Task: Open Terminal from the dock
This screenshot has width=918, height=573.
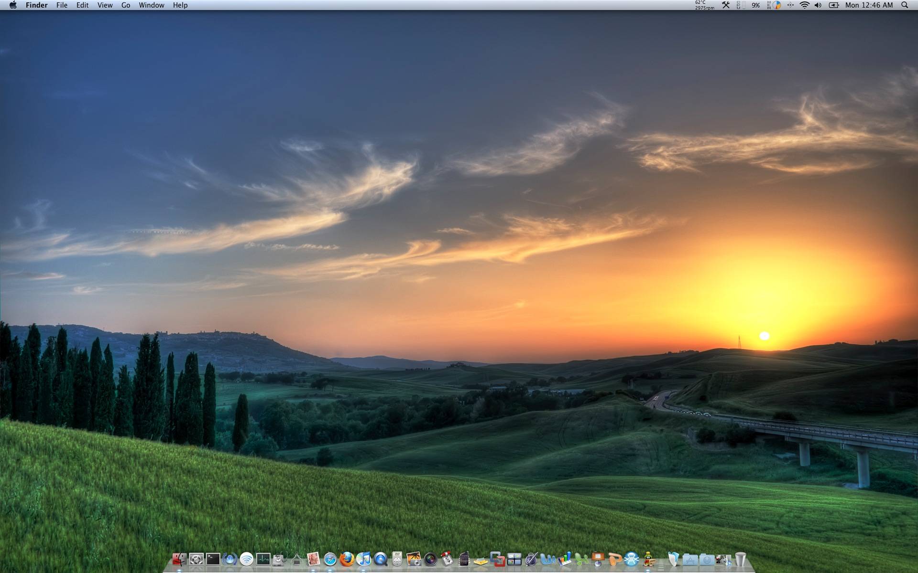Action: (213, 559)
